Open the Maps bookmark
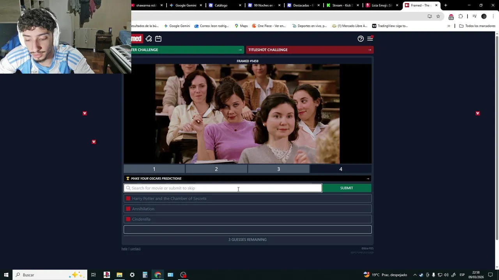Screen dimensions: 499x280 (241, 26)
